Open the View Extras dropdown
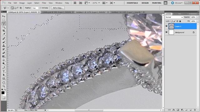Screen dimensions: 200x112 pos(87,3)
